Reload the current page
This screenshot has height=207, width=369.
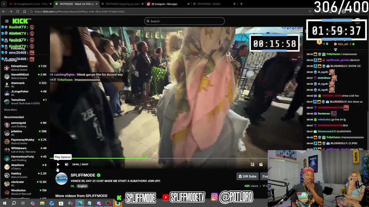pos(18,11)
